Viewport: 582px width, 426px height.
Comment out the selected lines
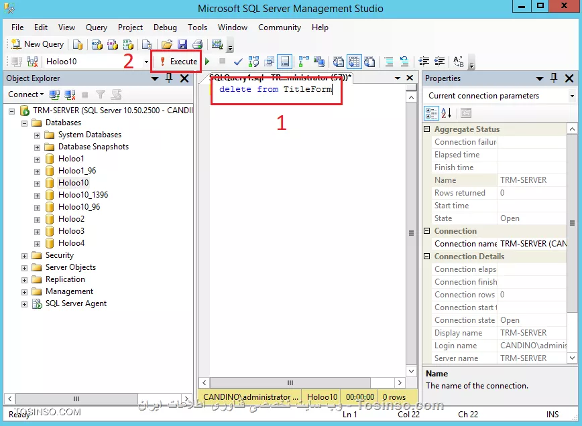tap(389, 62)
